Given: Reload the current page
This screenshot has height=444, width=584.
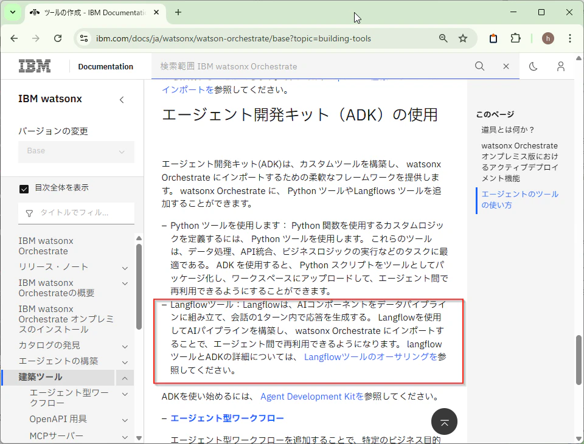Looking at the screenshot, I should (58, 38).
